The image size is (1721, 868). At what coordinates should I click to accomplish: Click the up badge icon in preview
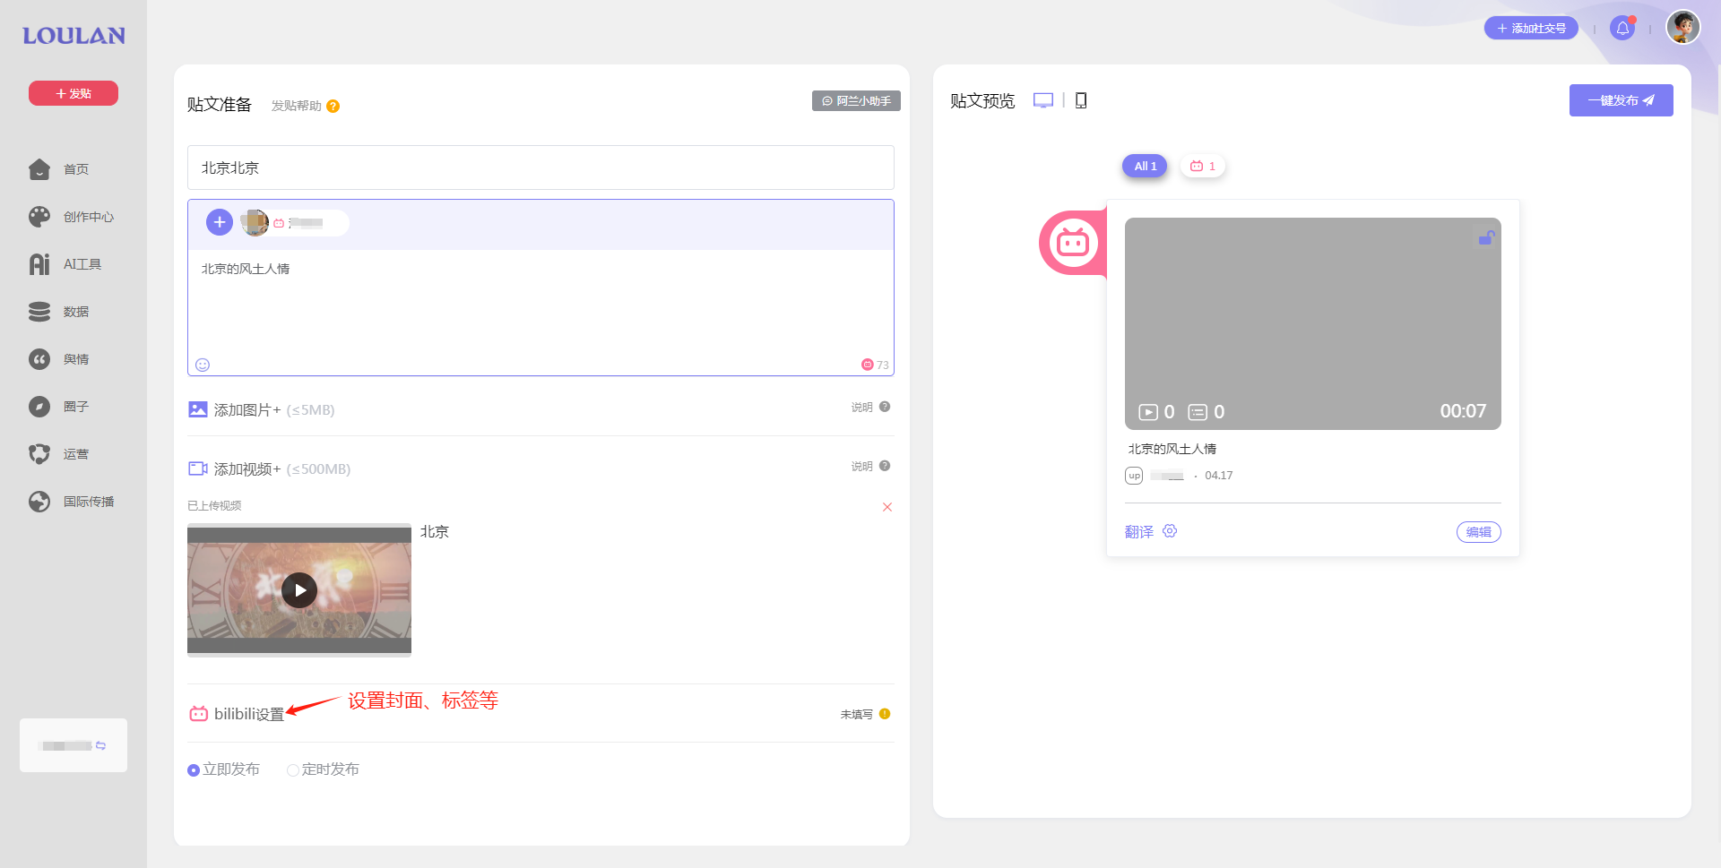pyautogui.click(x=1134, y=476)
